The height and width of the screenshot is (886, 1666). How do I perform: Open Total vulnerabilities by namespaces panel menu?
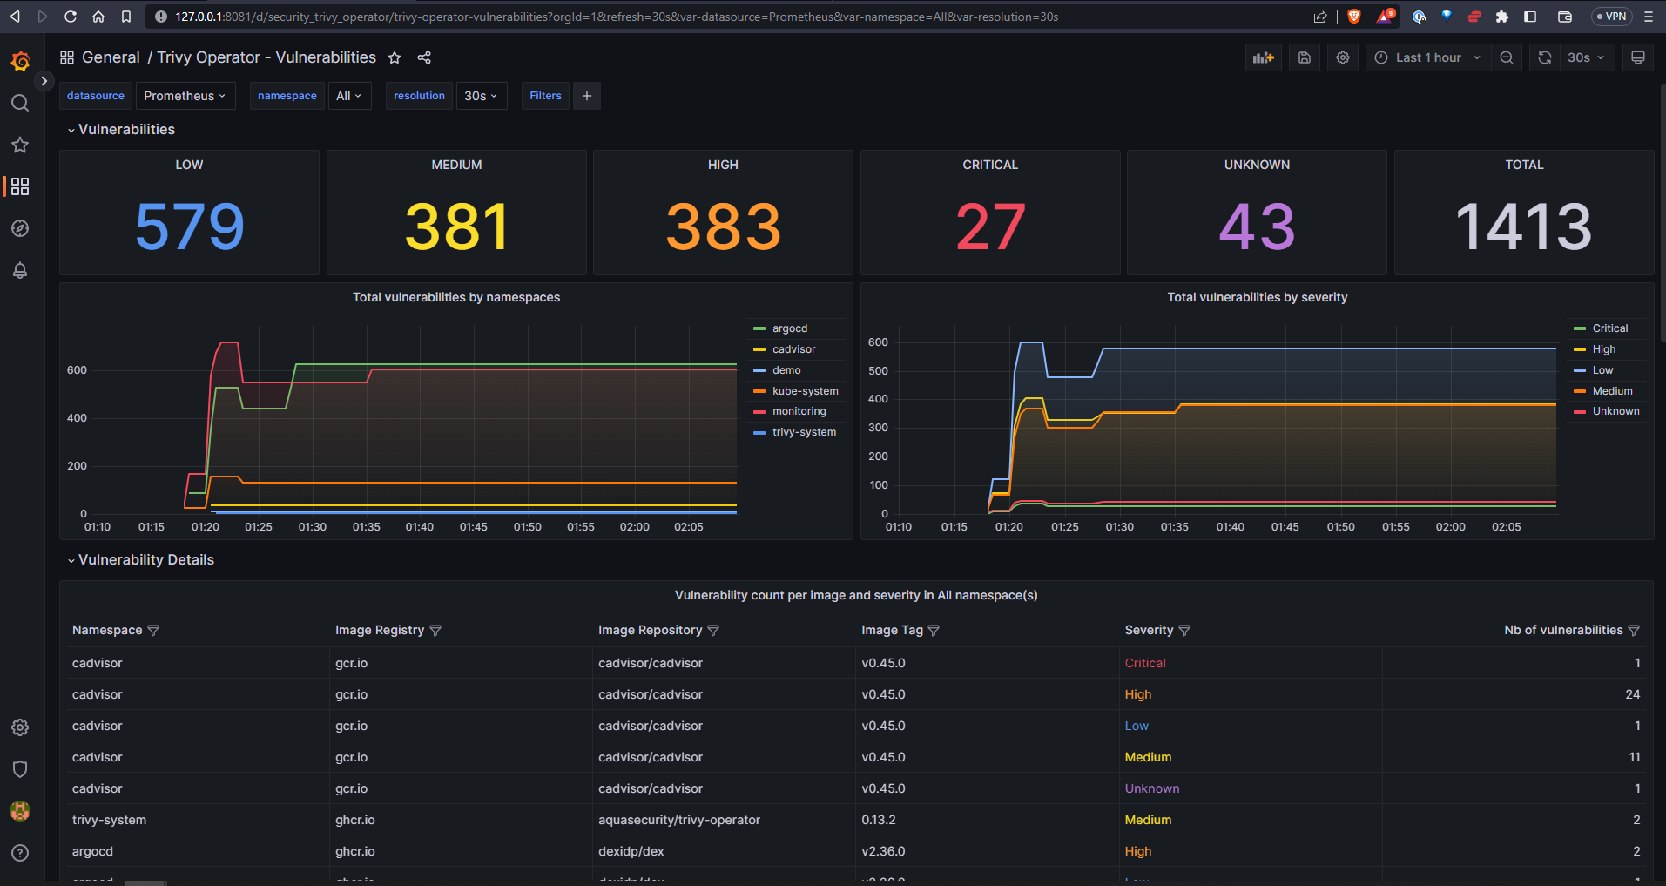456,297
